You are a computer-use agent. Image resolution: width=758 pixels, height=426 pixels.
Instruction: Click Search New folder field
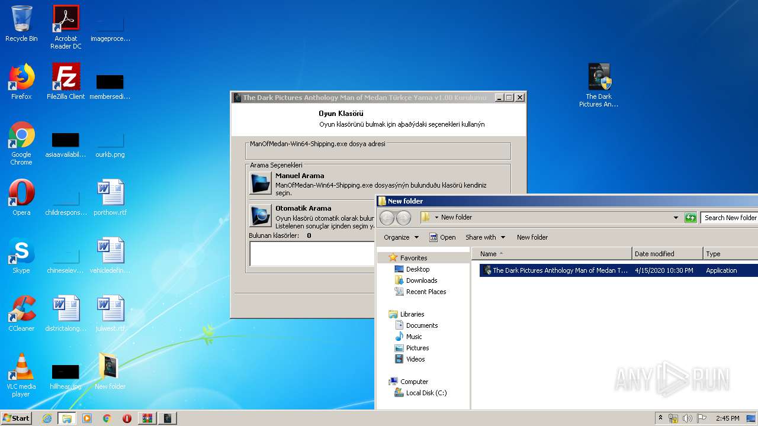[730, 218]
